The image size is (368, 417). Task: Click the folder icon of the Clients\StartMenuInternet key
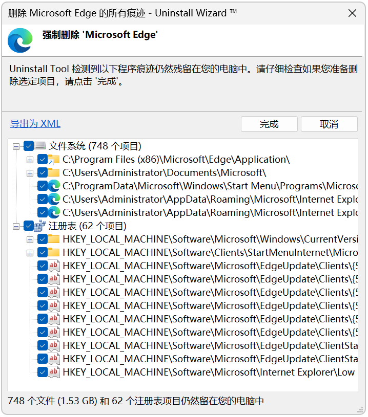[x=54, y=253]
